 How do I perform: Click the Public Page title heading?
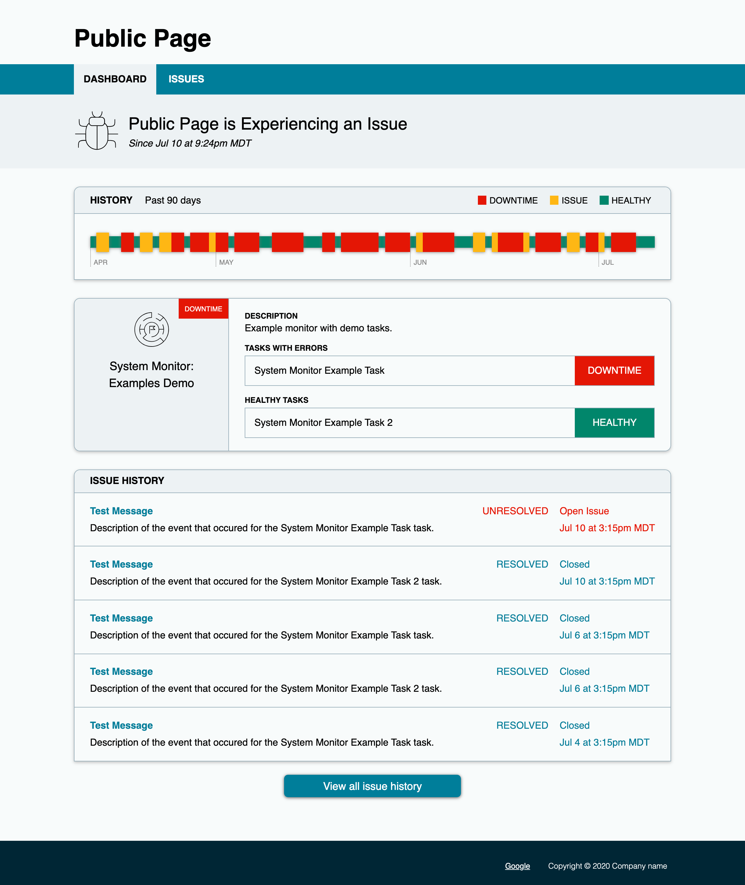(143, 38)
